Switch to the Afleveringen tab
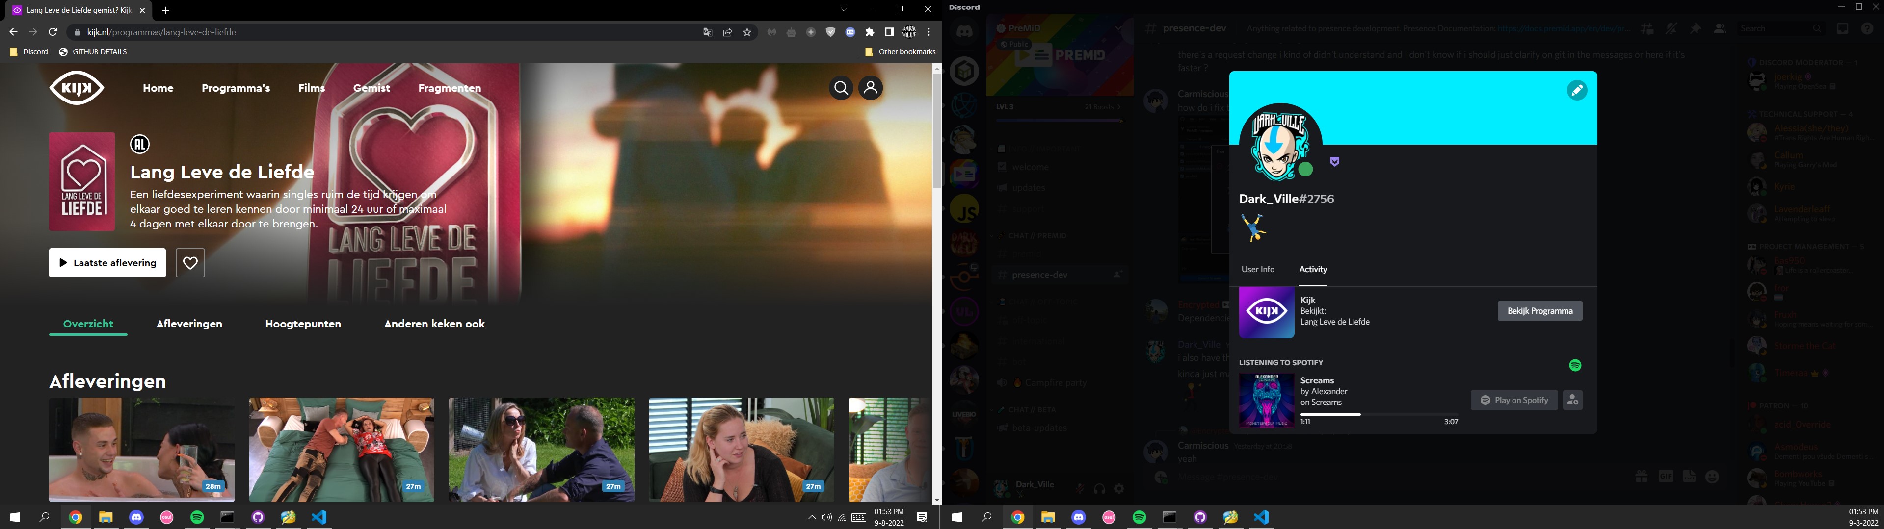1884x529 pixels. click(x=189, y=324)
